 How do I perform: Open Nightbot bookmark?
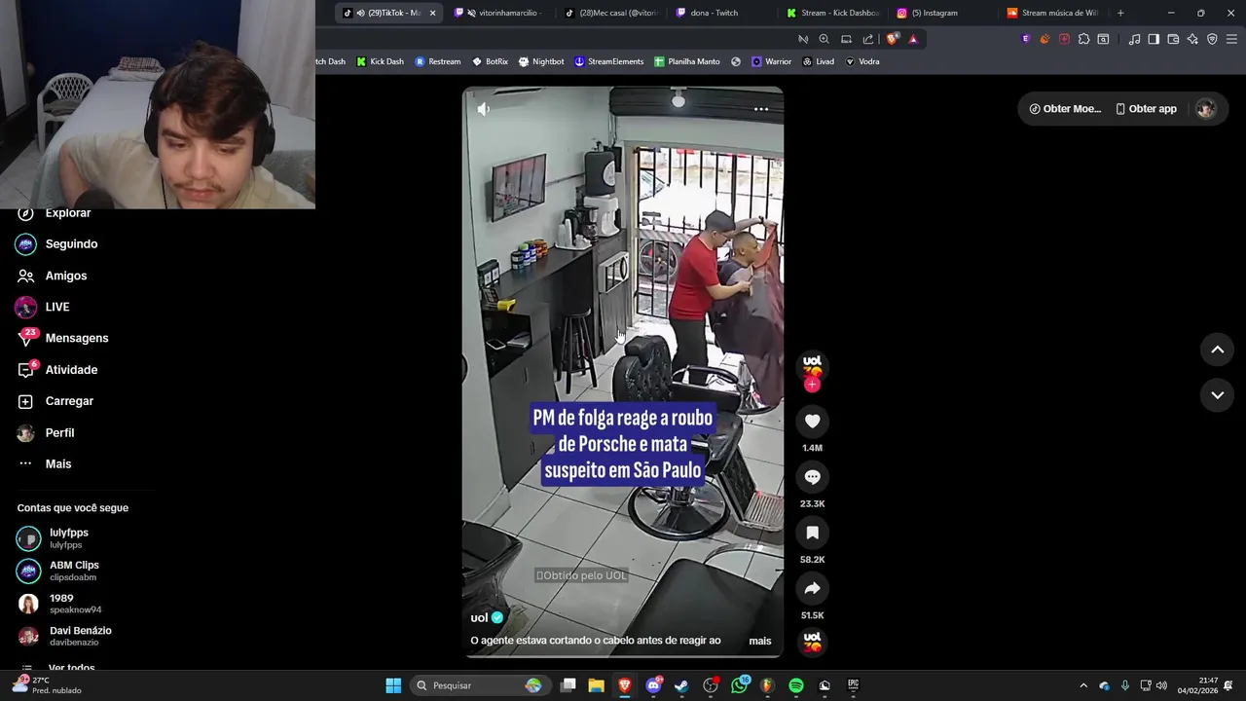pos(541,61)
